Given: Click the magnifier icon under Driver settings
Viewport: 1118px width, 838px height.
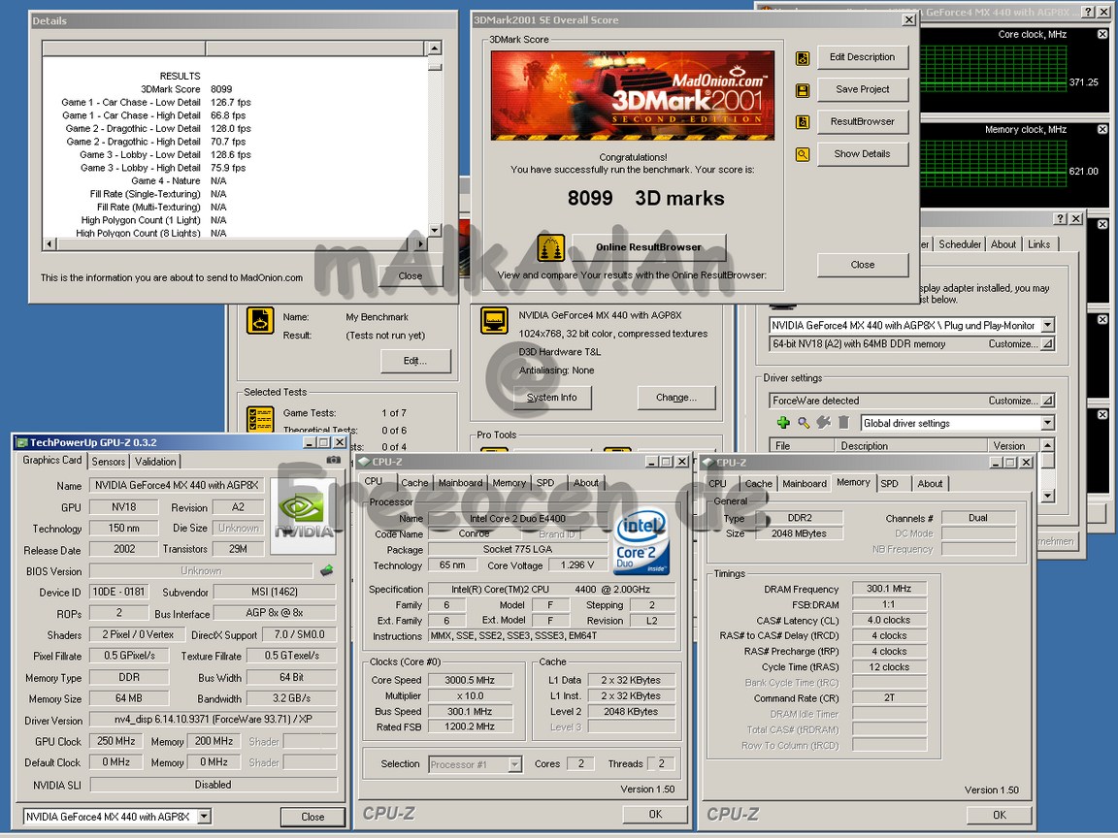Looking at the screenshot, I should pos(804,423).
